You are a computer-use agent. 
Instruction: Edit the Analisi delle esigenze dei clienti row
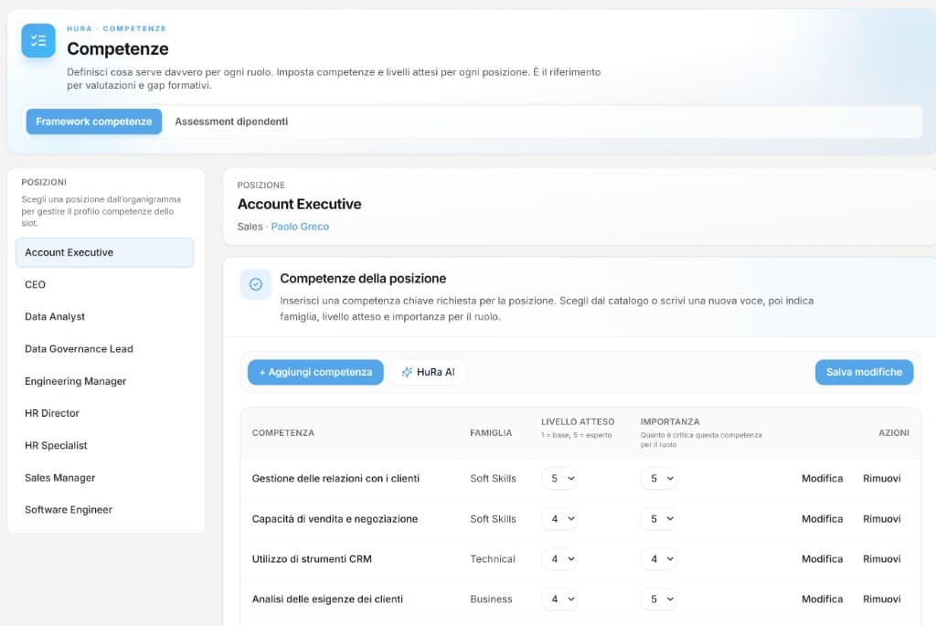(x=822, y=599)
